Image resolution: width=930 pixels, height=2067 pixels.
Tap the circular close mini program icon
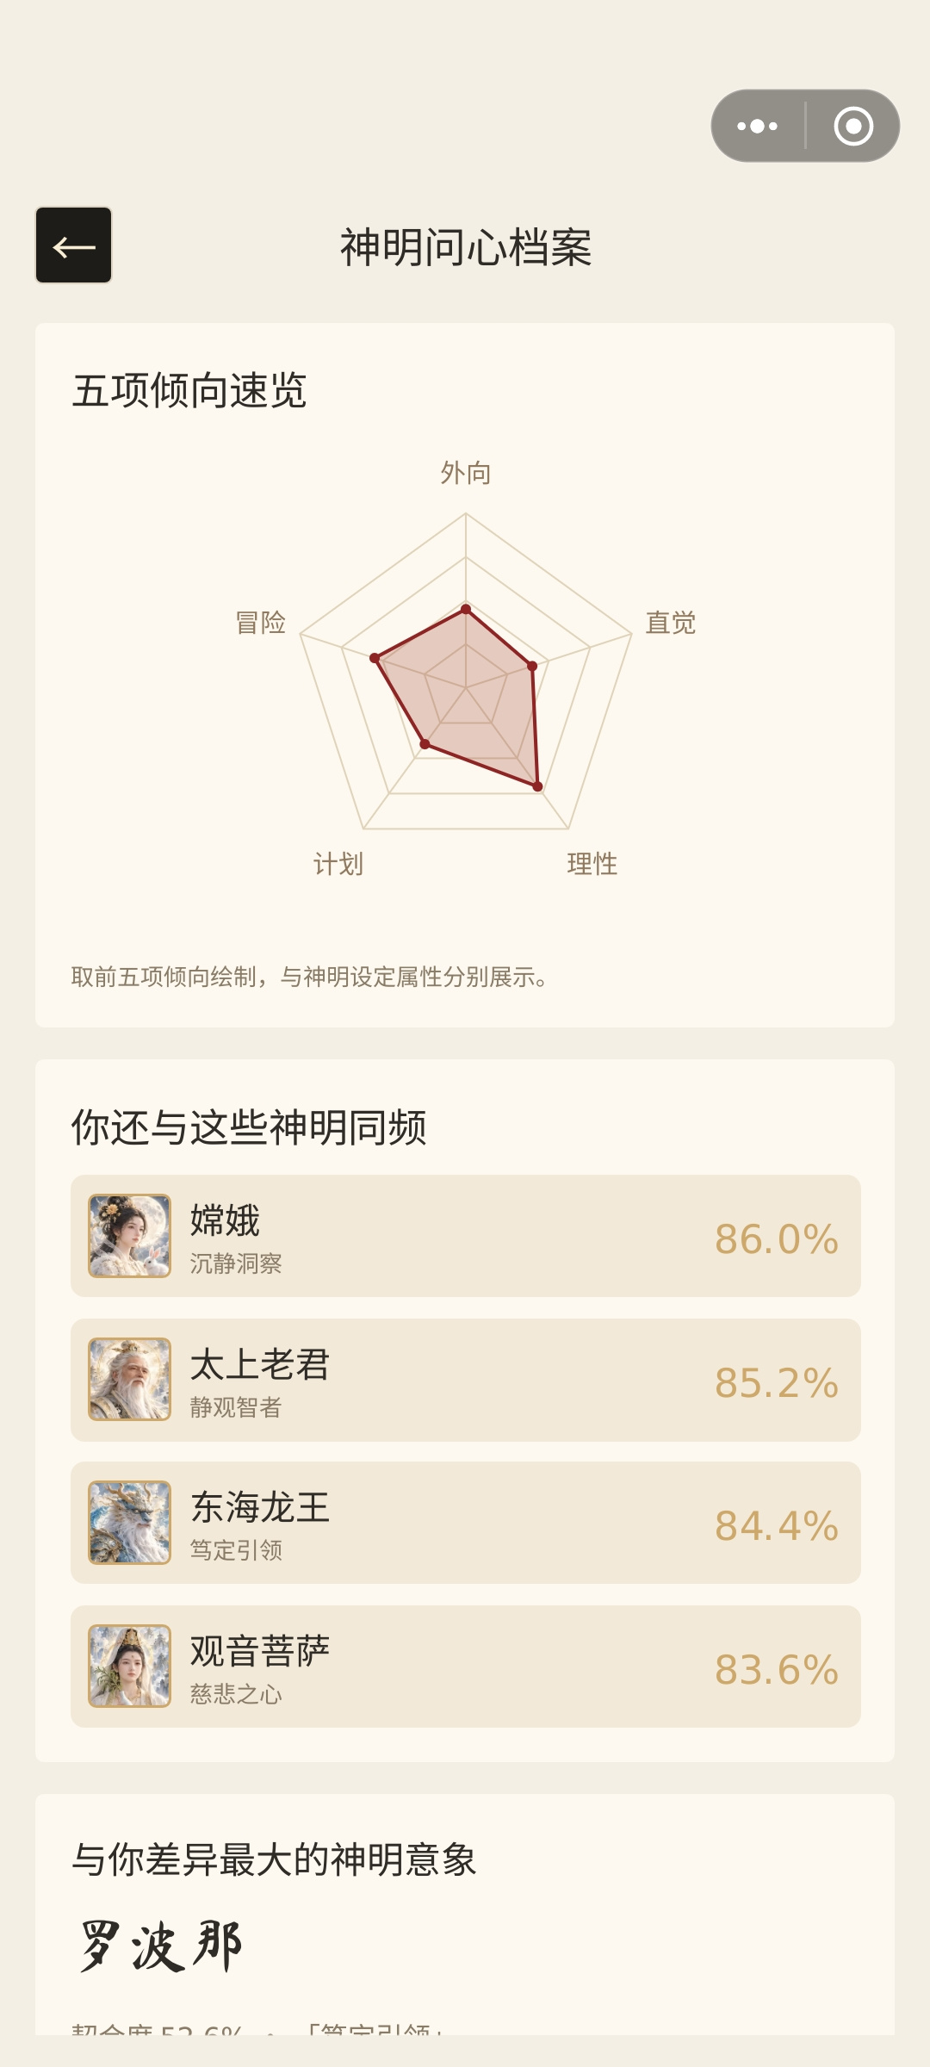pyautogui.click(x=853, y=126)
